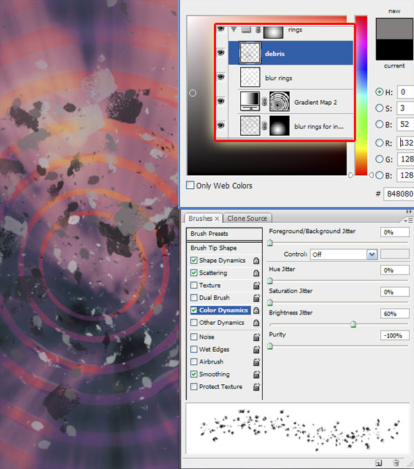The width and height of the screenshot is (414, 469).
Task: Click the hex field showing 848080
Action: click(x=399, y=194)
